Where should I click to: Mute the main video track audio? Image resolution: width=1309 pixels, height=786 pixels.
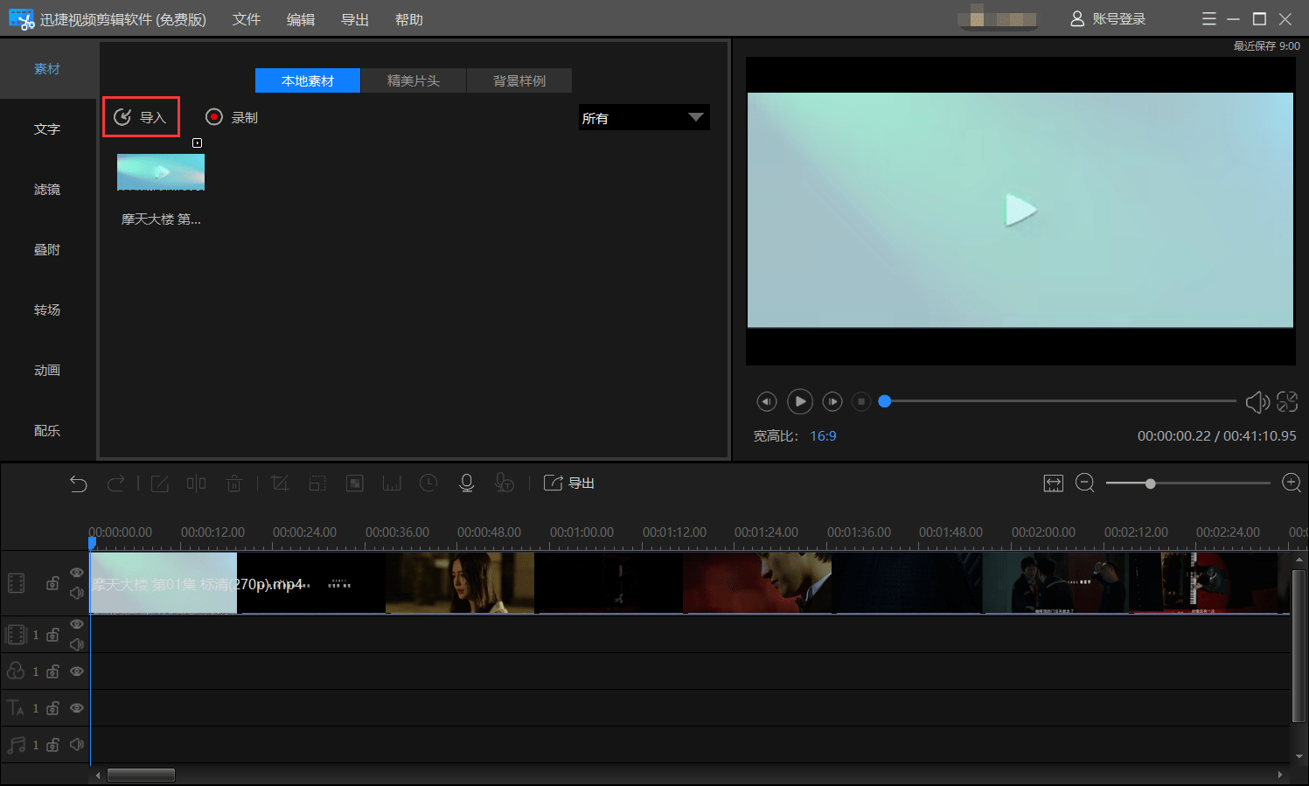[77, 594]
